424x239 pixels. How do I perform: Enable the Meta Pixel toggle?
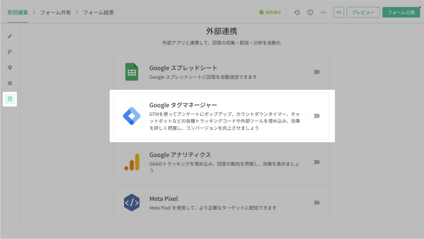pyautogui.click(x=314, y=203)
